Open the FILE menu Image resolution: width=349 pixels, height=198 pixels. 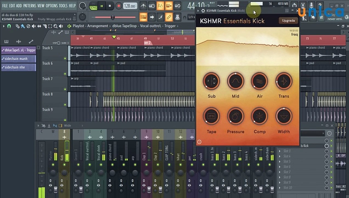5,5
